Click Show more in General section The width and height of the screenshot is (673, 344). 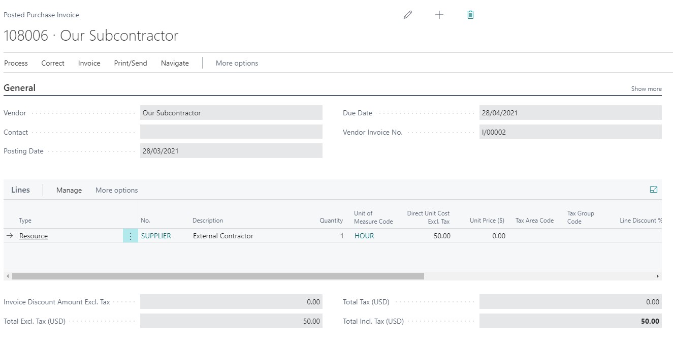pyautogui.click(x=646, y=89)
